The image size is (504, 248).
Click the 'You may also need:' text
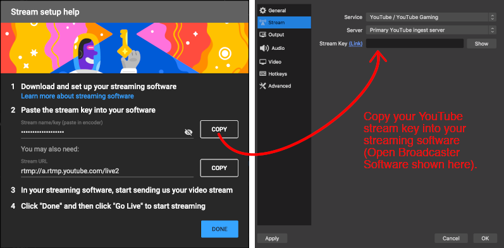50,149
